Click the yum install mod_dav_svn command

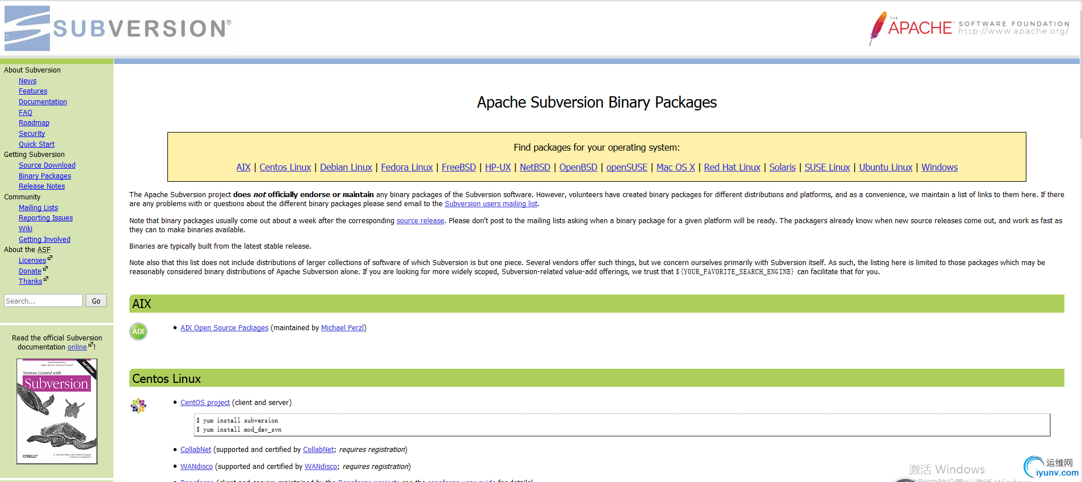pyautogui.click(x=239, y=430)
